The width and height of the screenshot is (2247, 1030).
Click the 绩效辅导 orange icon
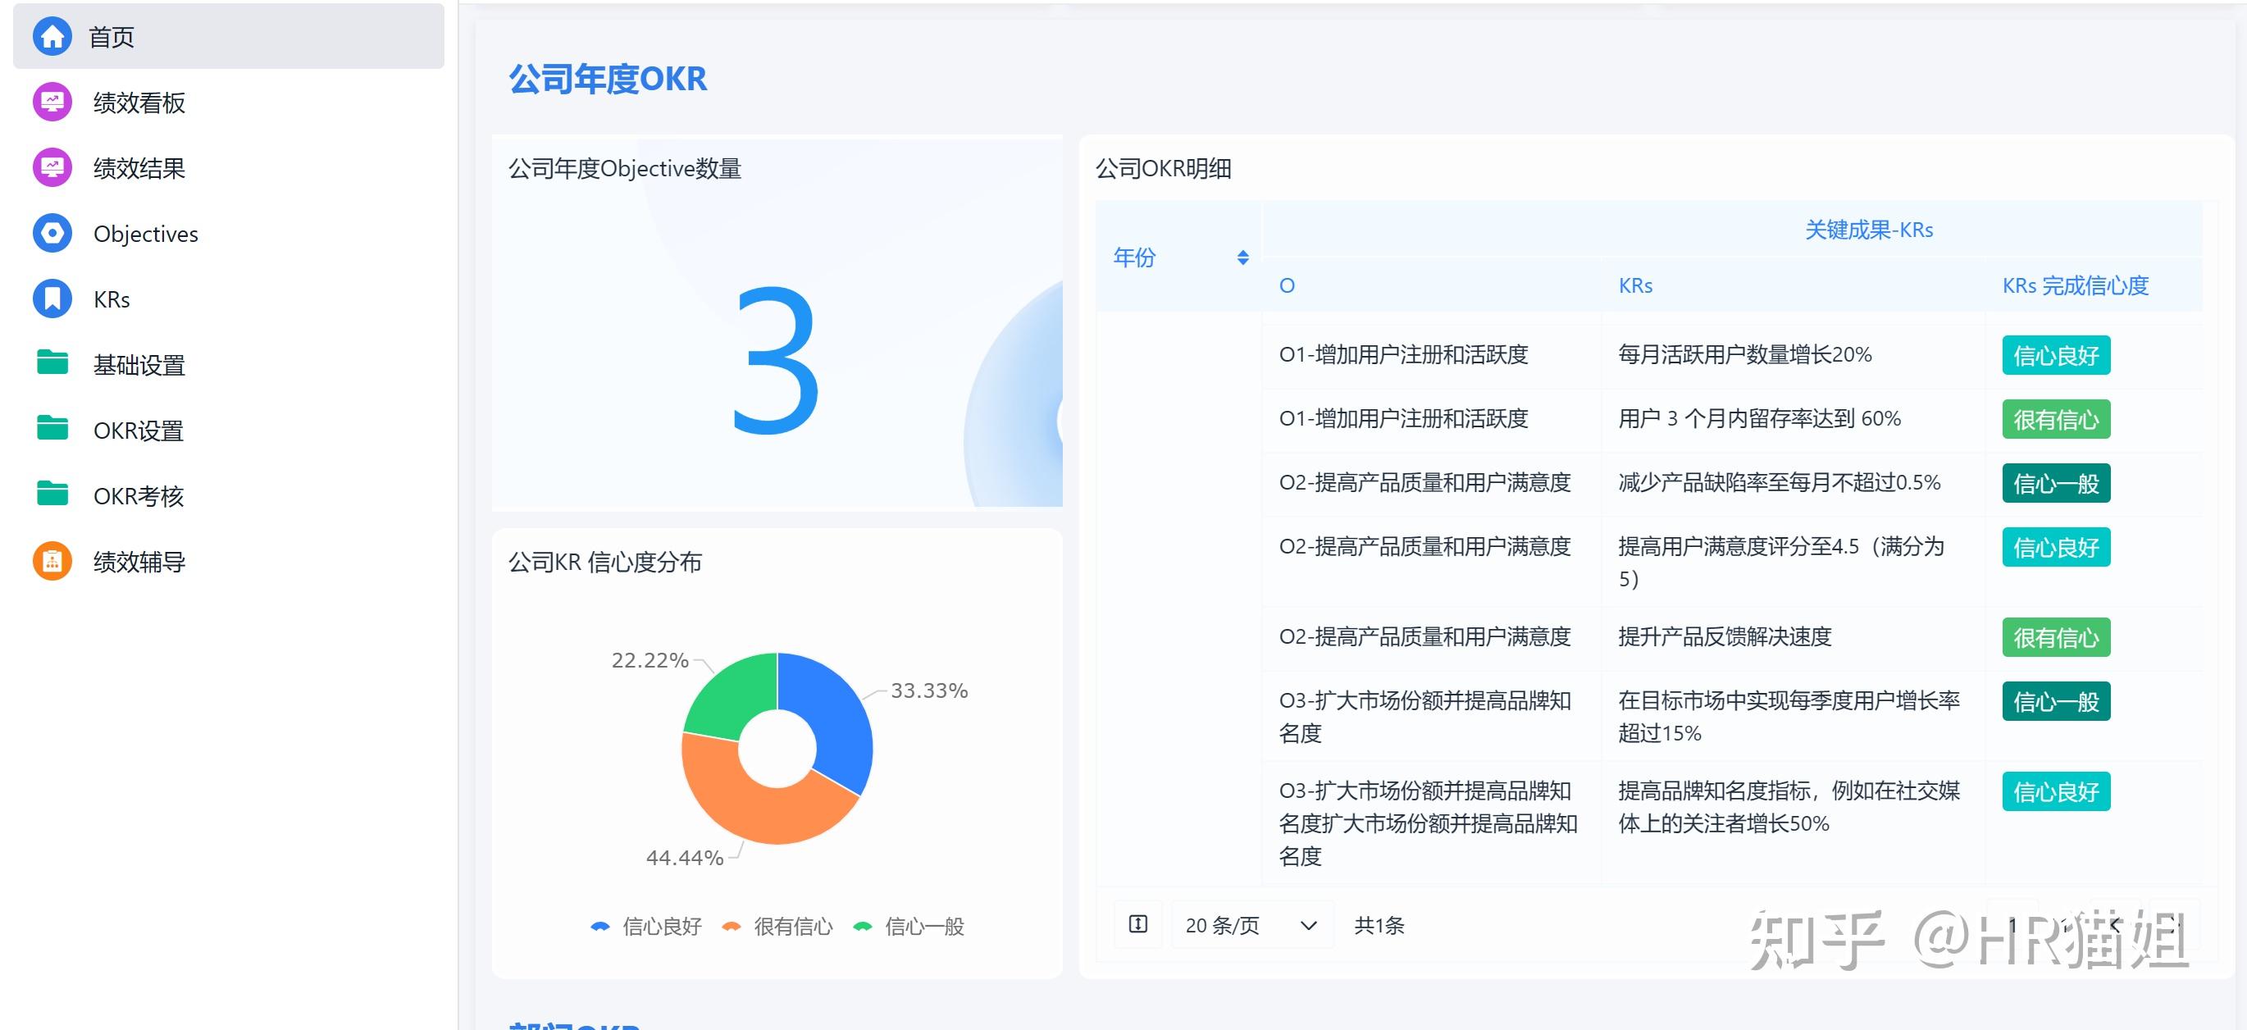(52, 561)
